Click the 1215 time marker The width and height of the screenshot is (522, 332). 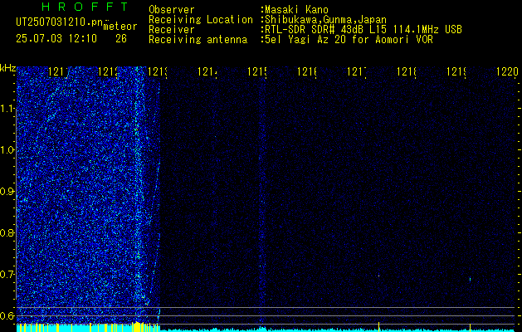[x=257, y=71]
